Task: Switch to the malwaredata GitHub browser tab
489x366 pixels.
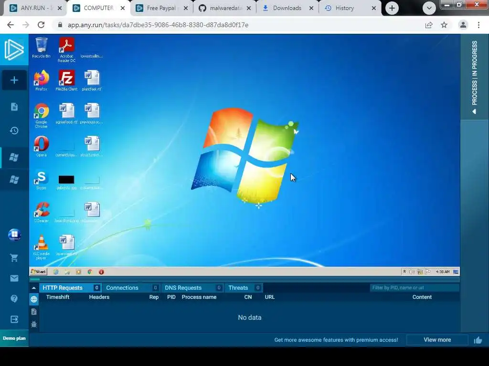Action: point(224,8)
